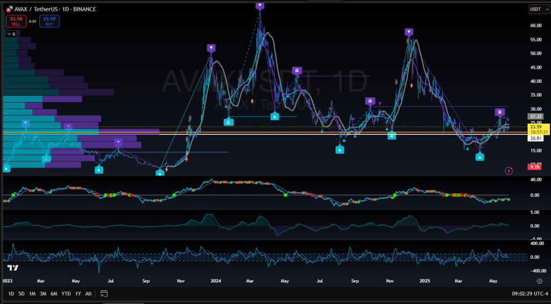This screenshot has height=304, width=551.
Task: Click the gray 27.32 price label
Action: point(536,117)
